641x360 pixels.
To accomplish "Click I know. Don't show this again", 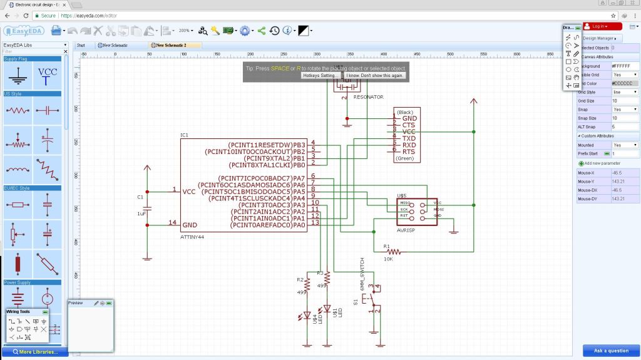I will tap(375, 76).
